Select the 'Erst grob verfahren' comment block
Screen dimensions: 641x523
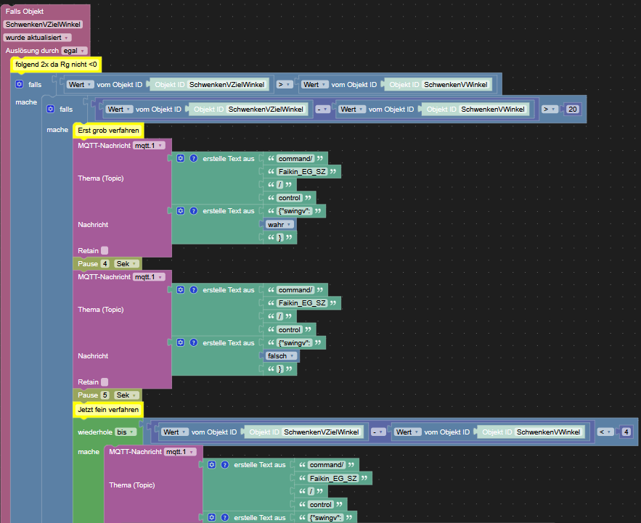click(x=109, y=130)
